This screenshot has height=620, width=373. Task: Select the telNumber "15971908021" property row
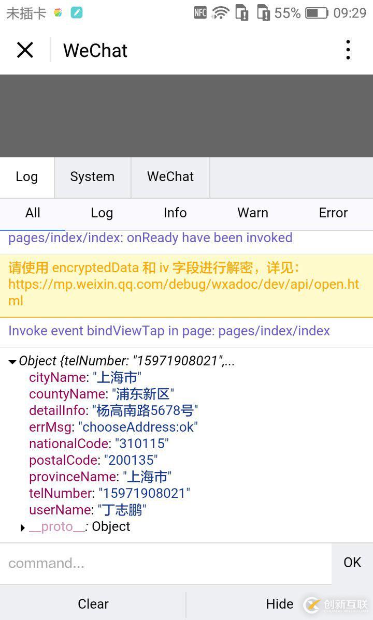[x=109, y=494]
